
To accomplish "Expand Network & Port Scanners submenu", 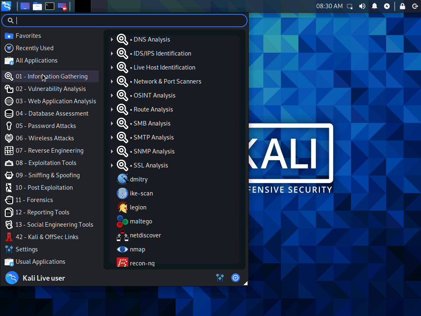I will 112,81.
